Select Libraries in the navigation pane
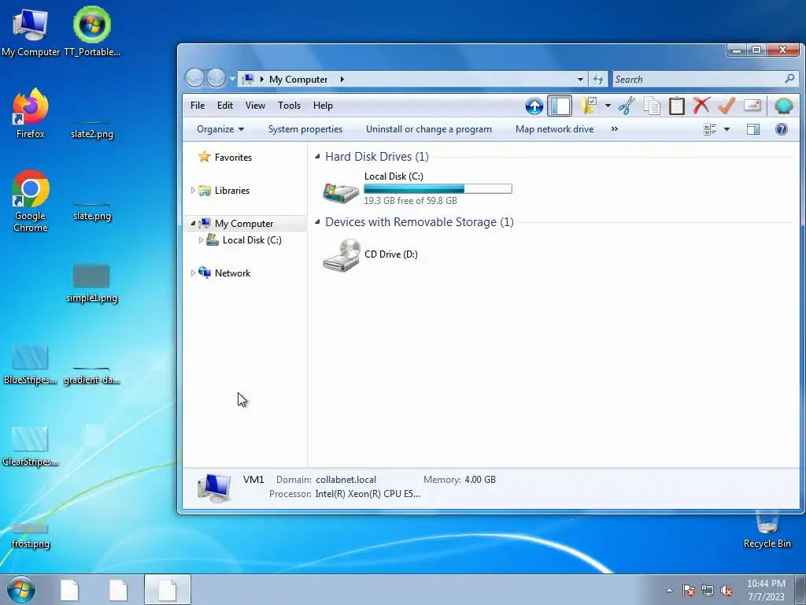The width and height of the screenshot is (806, 605). tap(232, 191)
